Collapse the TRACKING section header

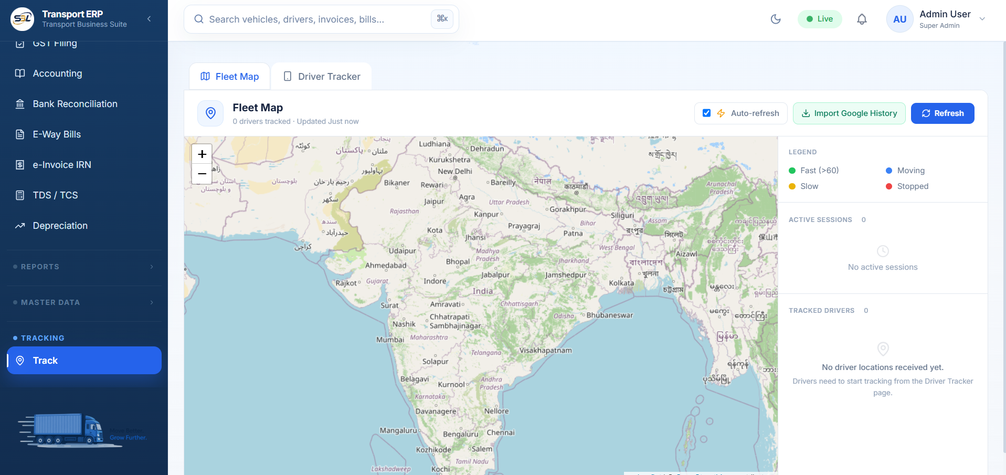click(x=84, y=338)
